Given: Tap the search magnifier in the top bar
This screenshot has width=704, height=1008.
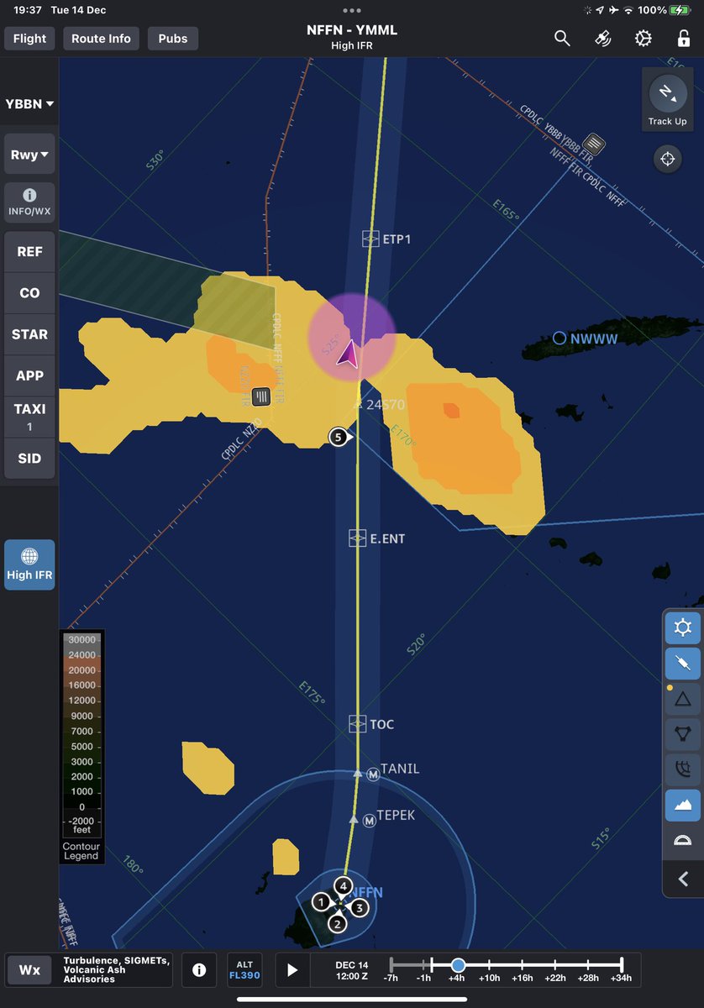Looking at the screenshot, I should coord(562,38).
